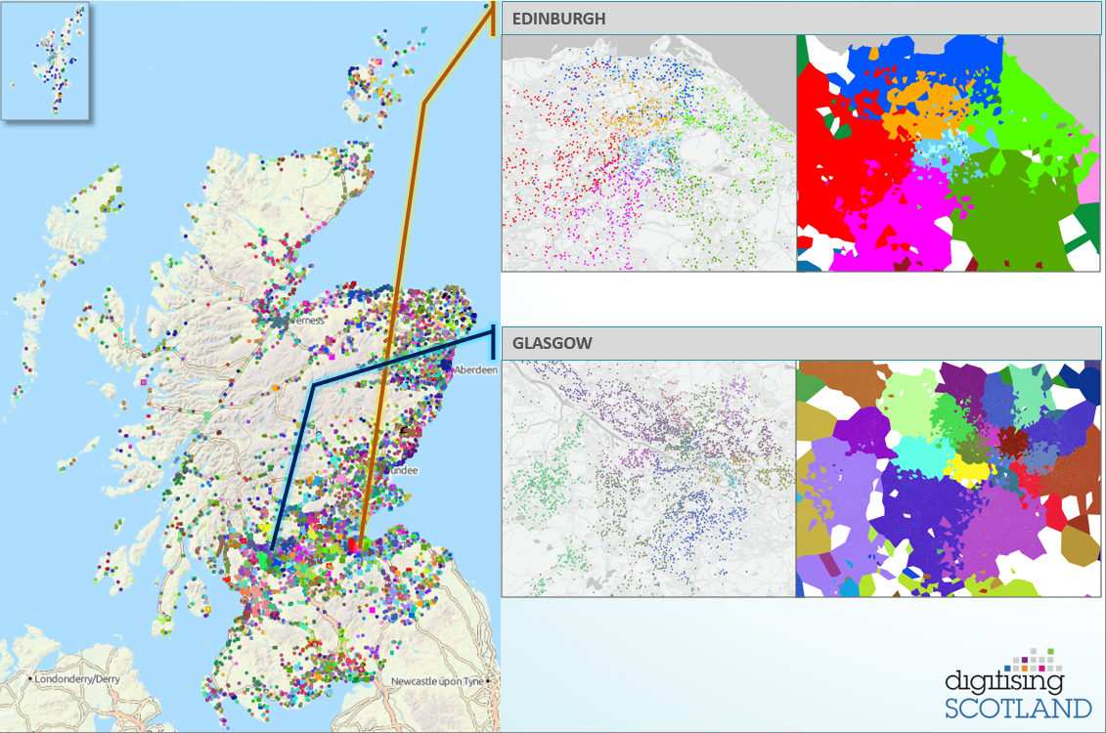Click the Newcastle upon Tyne label
1106x733 pixels.
point(437,680)
